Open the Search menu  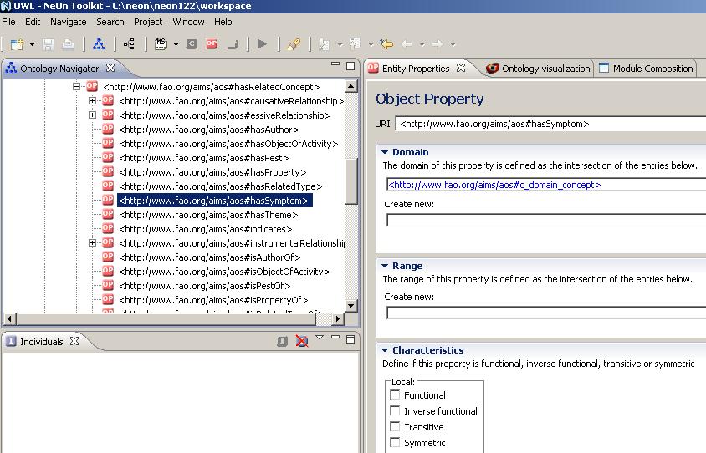pyautogui.click(x=110, y=22)
